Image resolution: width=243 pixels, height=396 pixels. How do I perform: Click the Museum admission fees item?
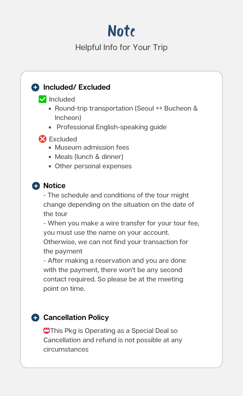point(92,147)
